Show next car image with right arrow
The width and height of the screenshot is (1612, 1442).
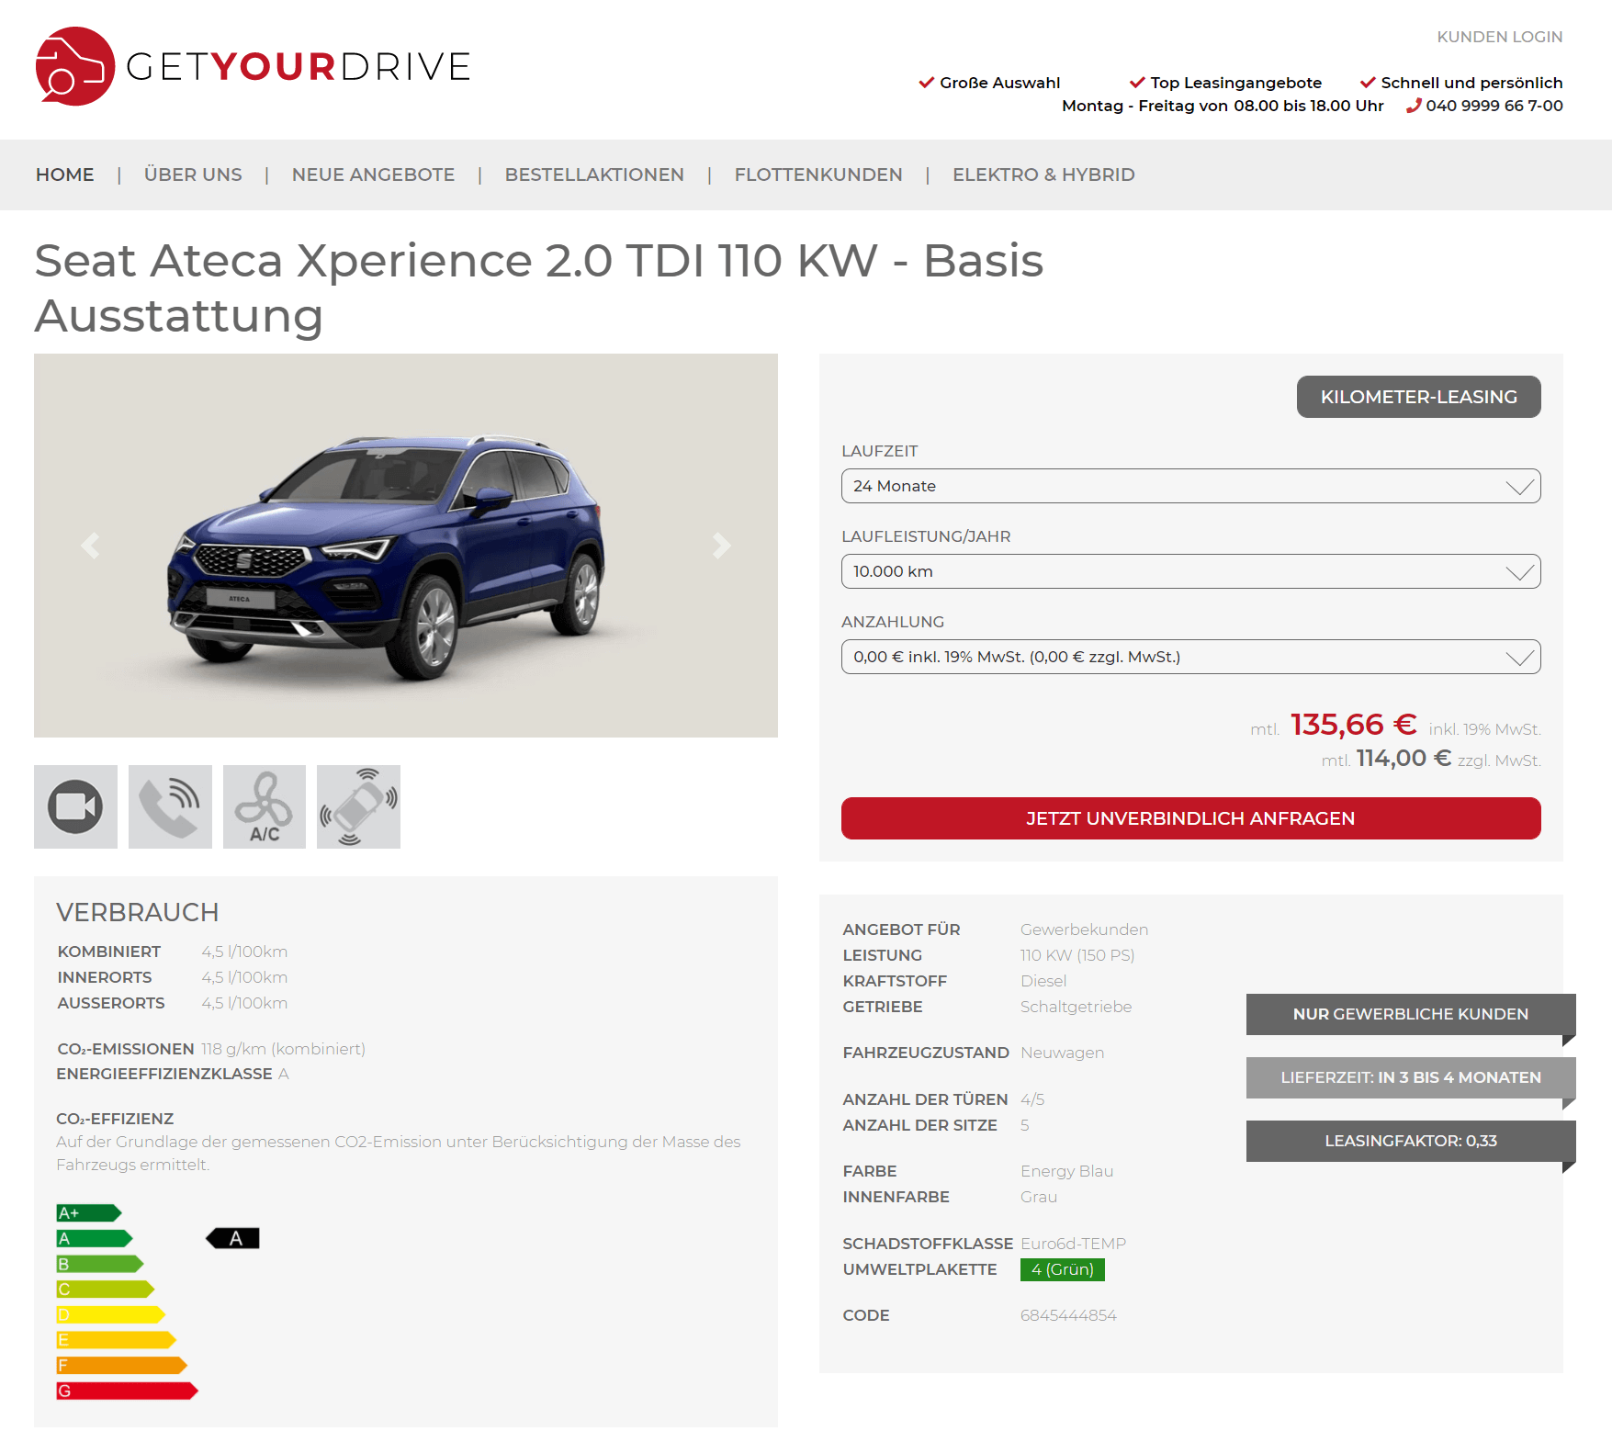tap(722, 546)
